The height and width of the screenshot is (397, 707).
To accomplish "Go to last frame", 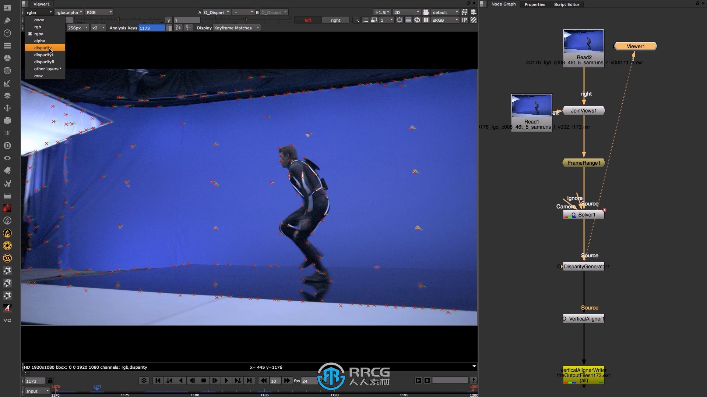I will [249, 380].
